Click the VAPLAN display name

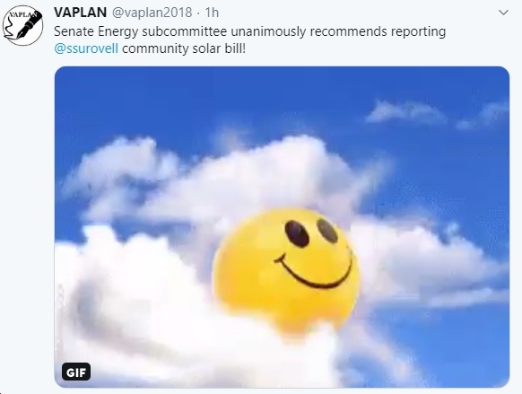(x=80, y=13)
